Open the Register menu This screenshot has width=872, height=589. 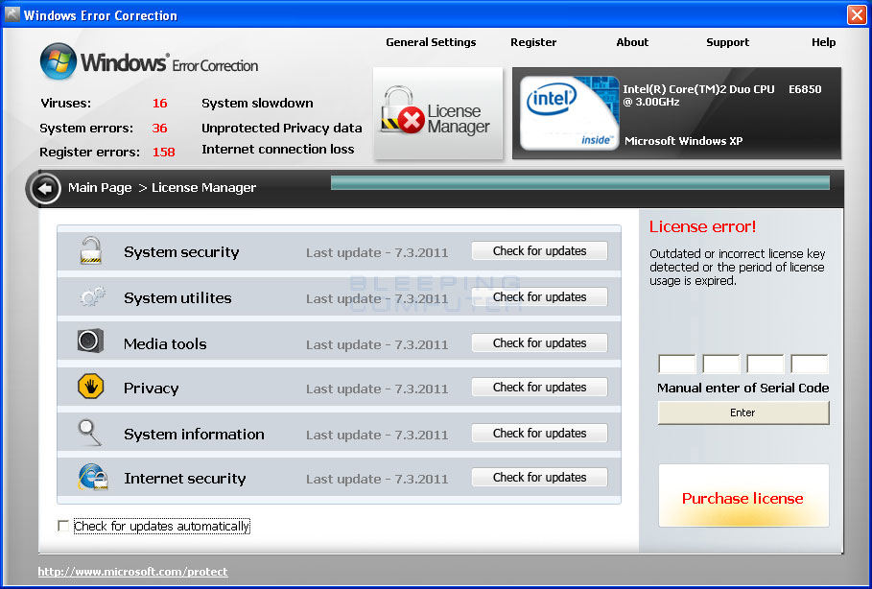point(533,42)
